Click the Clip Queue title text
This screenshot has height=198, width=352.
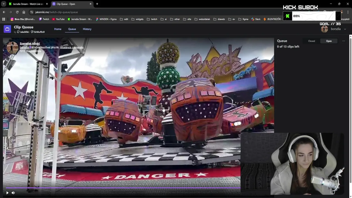(x=24, y=27)
